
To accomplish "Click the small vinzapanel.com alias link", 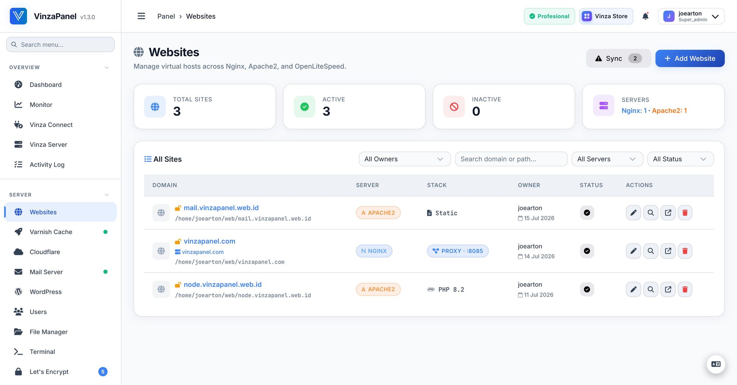I will 203,252.
